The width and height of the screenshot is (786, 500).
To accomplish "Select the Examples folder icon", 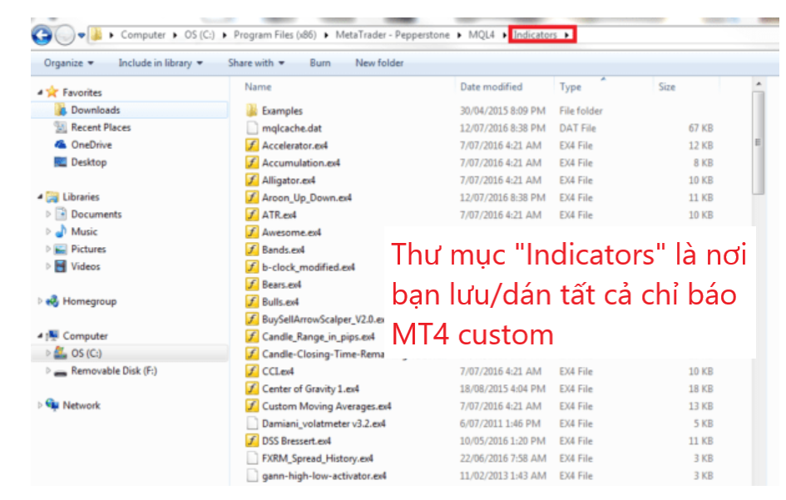I will (x=252, y=111).
